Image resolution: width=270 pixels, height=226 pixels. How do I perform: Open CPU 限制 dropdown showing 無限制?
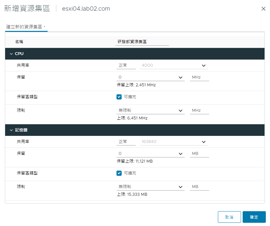pos(151,110)
